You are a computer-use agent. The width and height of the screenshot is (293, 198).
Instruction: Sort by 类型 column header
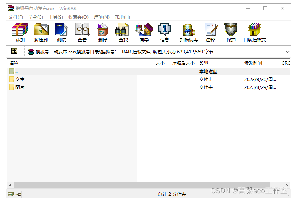pyautogui.click(x=219, y=63)
